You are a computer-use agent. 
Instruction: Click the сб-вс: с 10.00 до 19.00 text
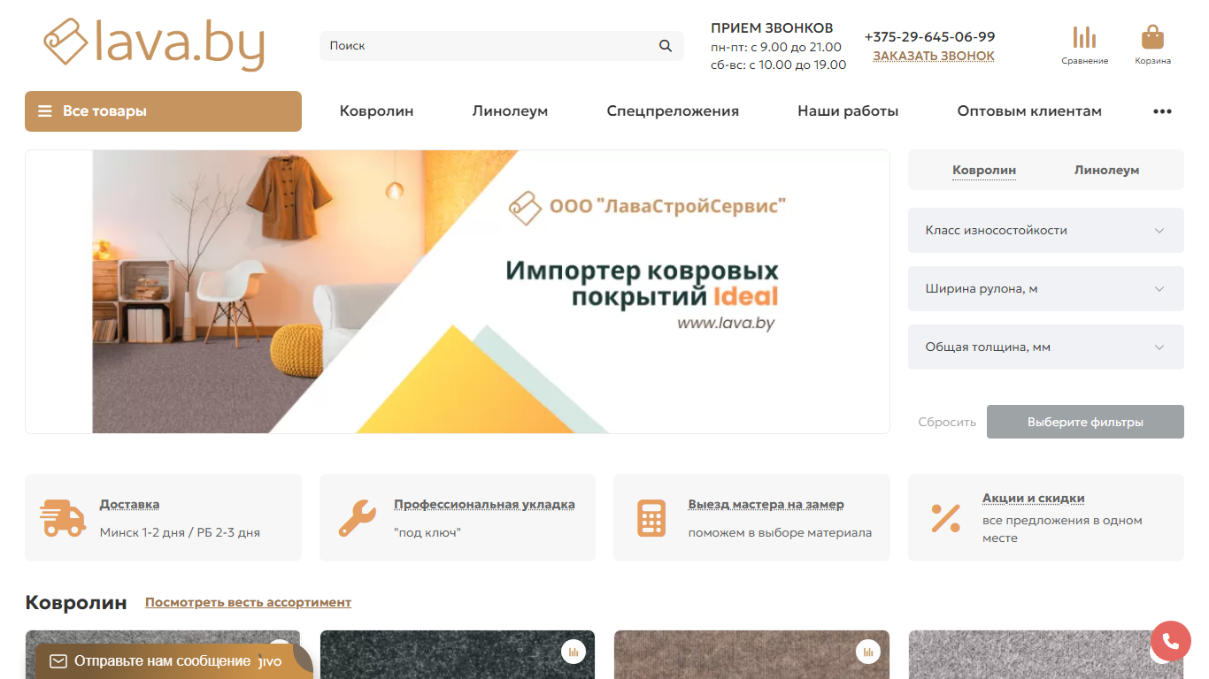coord(779,65)
